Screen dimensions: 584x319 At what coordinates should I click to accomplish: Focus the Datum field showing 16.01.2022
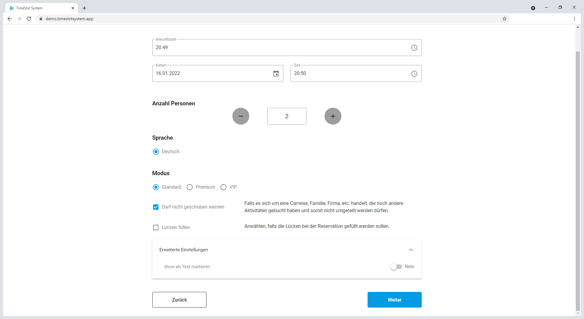coord(218,73)
